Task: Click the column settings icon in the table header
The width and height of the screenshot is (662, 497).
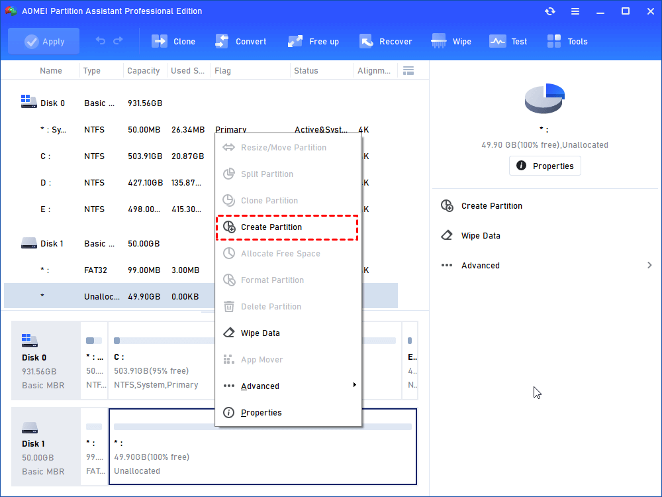Action: coord(408,71)
